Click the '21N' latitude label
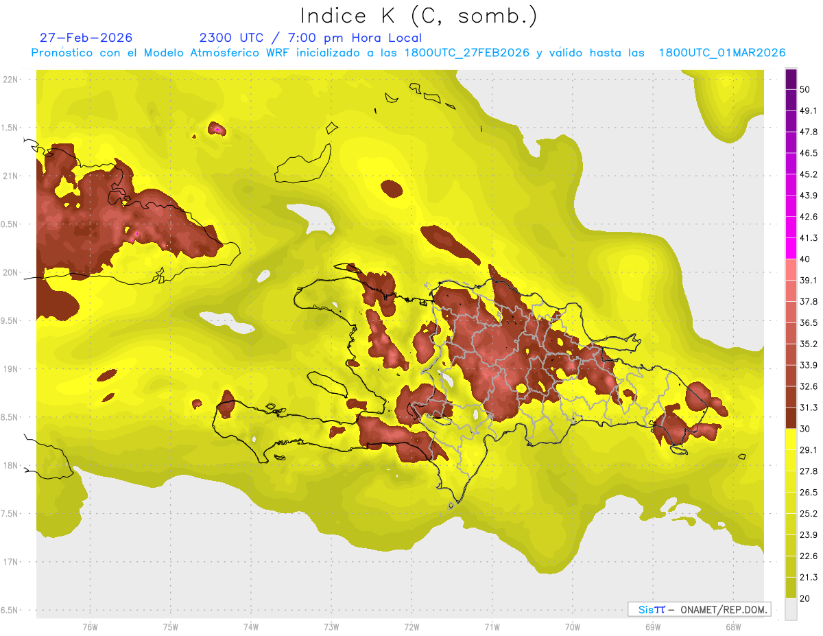823x636 pixels. pos(10,176)
